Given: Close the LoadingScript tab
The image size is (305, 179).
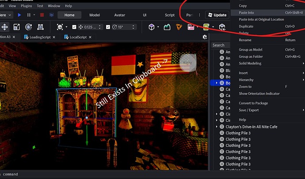Looking at the screenshot, I should [54, 37].
